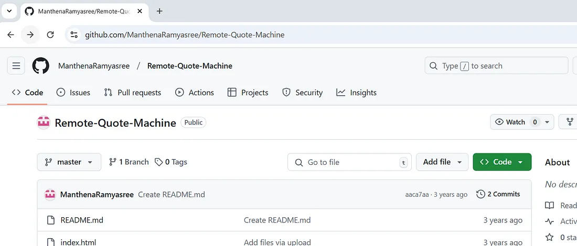577x246 pixels.
Task: Open the master branch selector
Action: [x=69, y=162]
